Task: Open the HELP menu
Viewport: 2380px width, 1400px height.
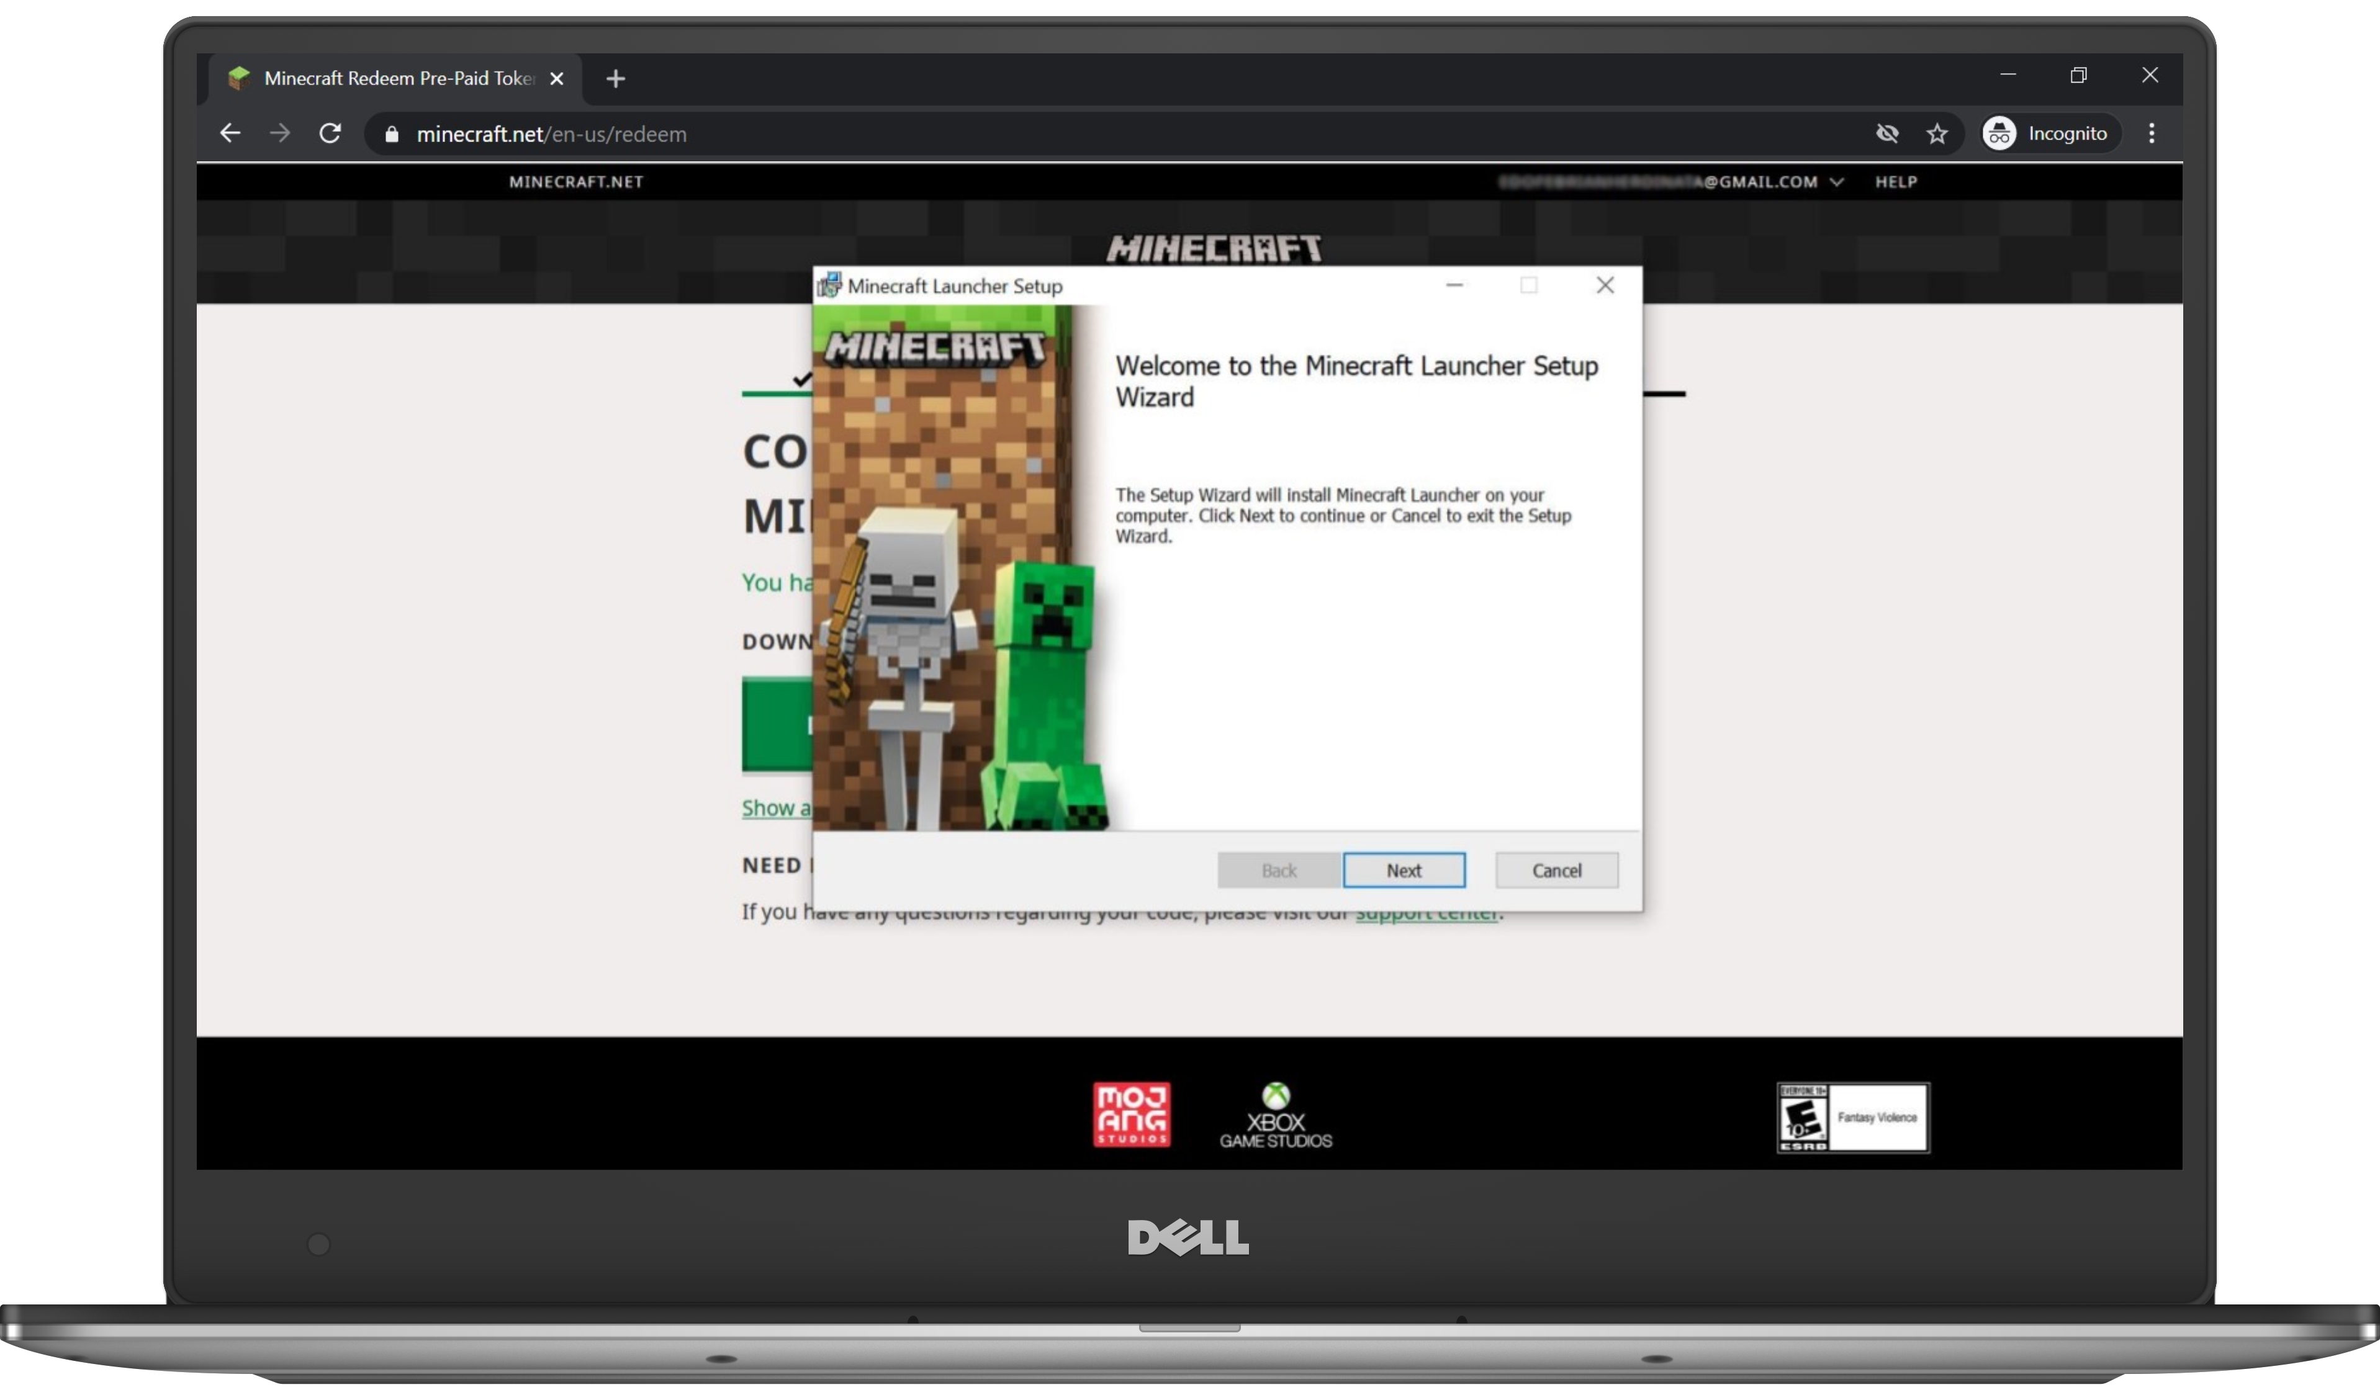Action: pyautogui.click(x=1896, y=181)
